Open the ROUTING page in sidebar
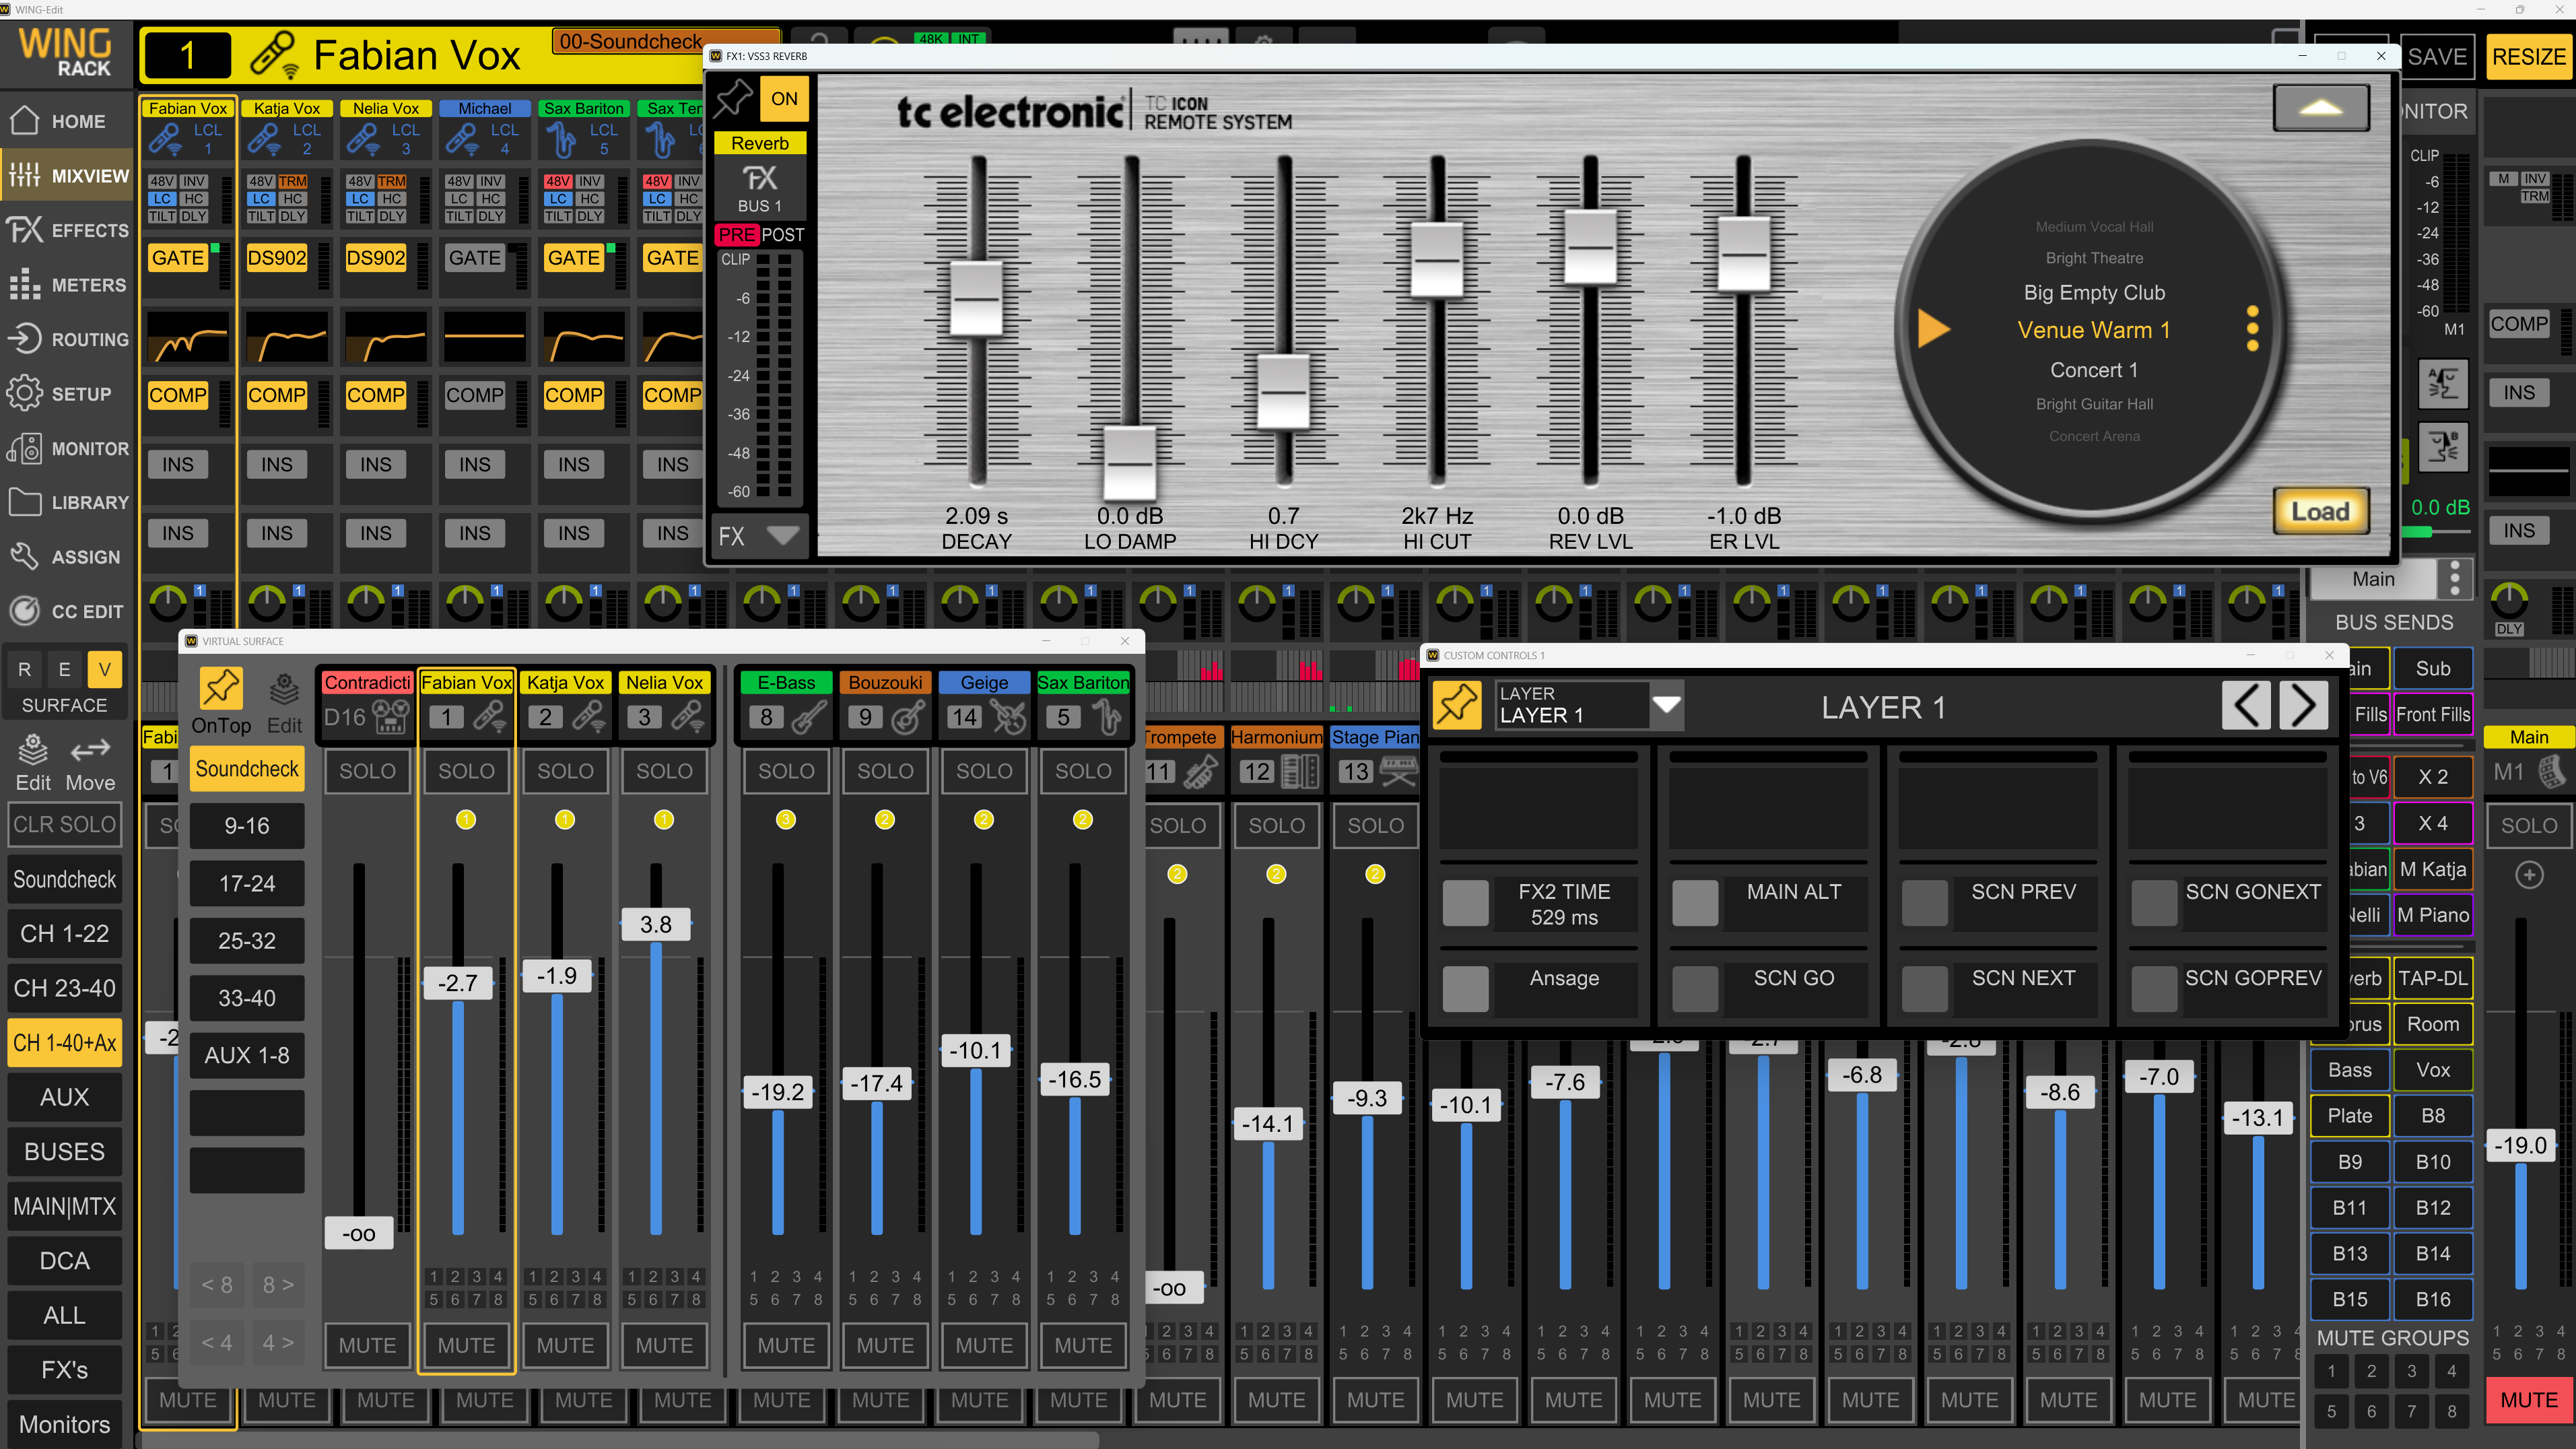Image resolution: width=2576 pixels, height=1449 pixels. [x=66, y=339]
